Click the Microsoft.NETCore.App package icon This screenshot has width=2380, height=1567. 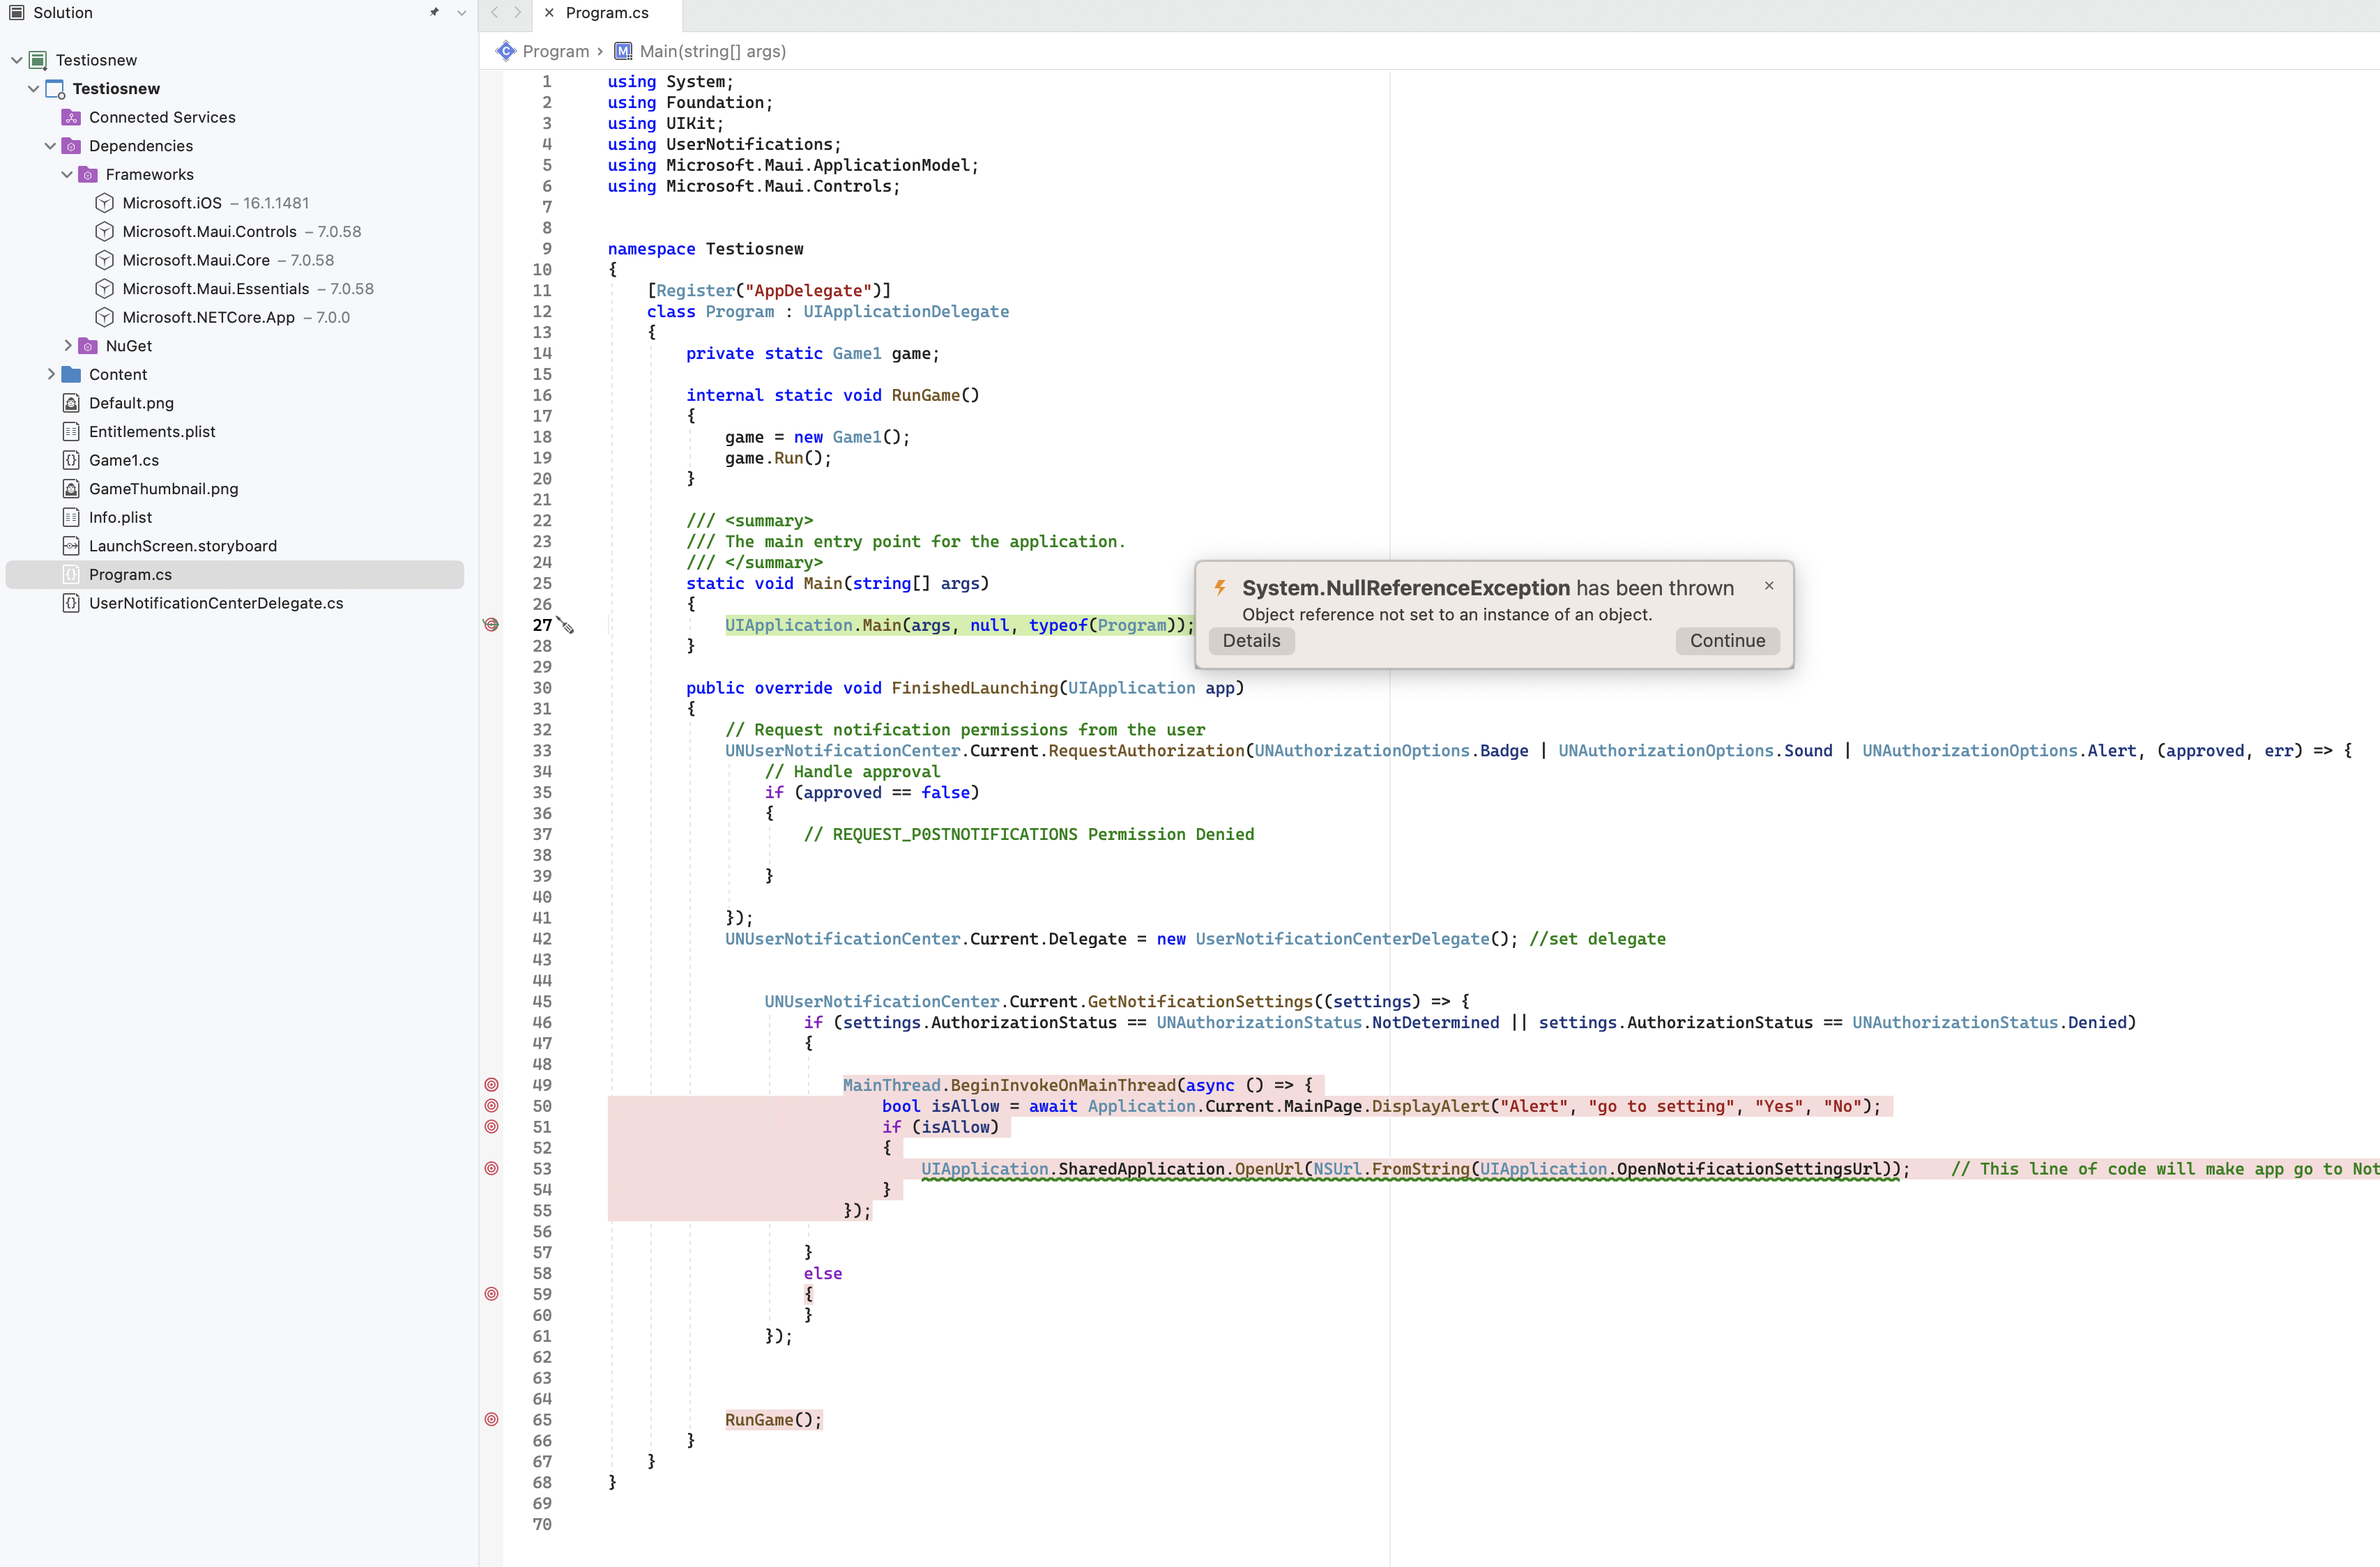tap(104, 317)
